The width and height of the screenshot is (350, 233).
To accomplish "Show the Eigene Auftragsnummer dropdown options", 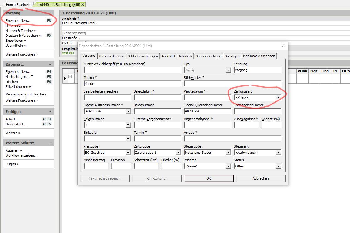I will 128,111.
